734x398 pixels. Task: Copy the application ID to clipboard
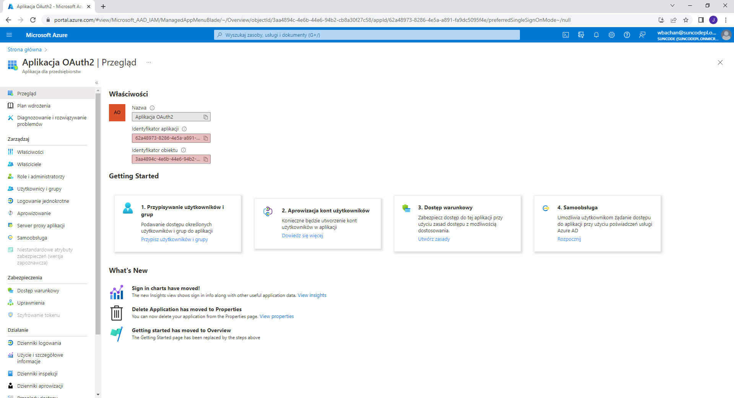tap(206, 138)
